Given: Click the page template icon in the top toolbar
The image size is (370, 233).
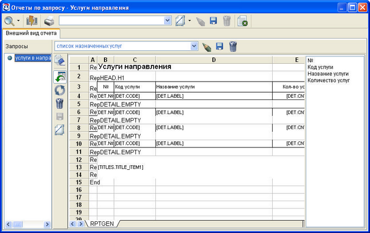Looking at the screenshot, I should tap(181, 21).
